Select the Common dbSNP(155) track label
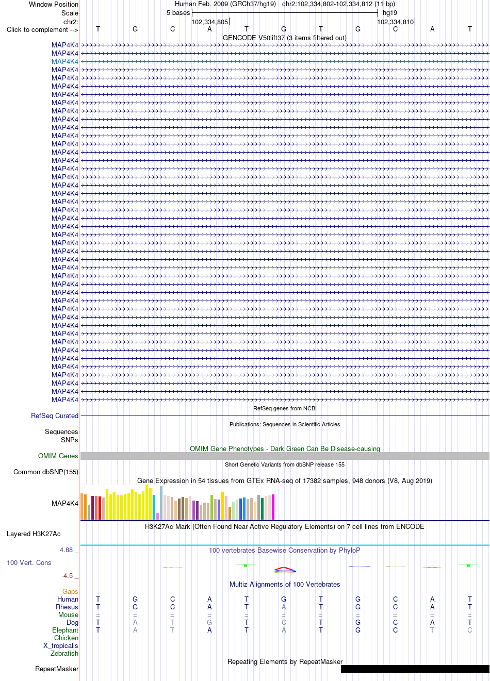The width and height of the screenshot is (490, 681). tap(46, 472)
